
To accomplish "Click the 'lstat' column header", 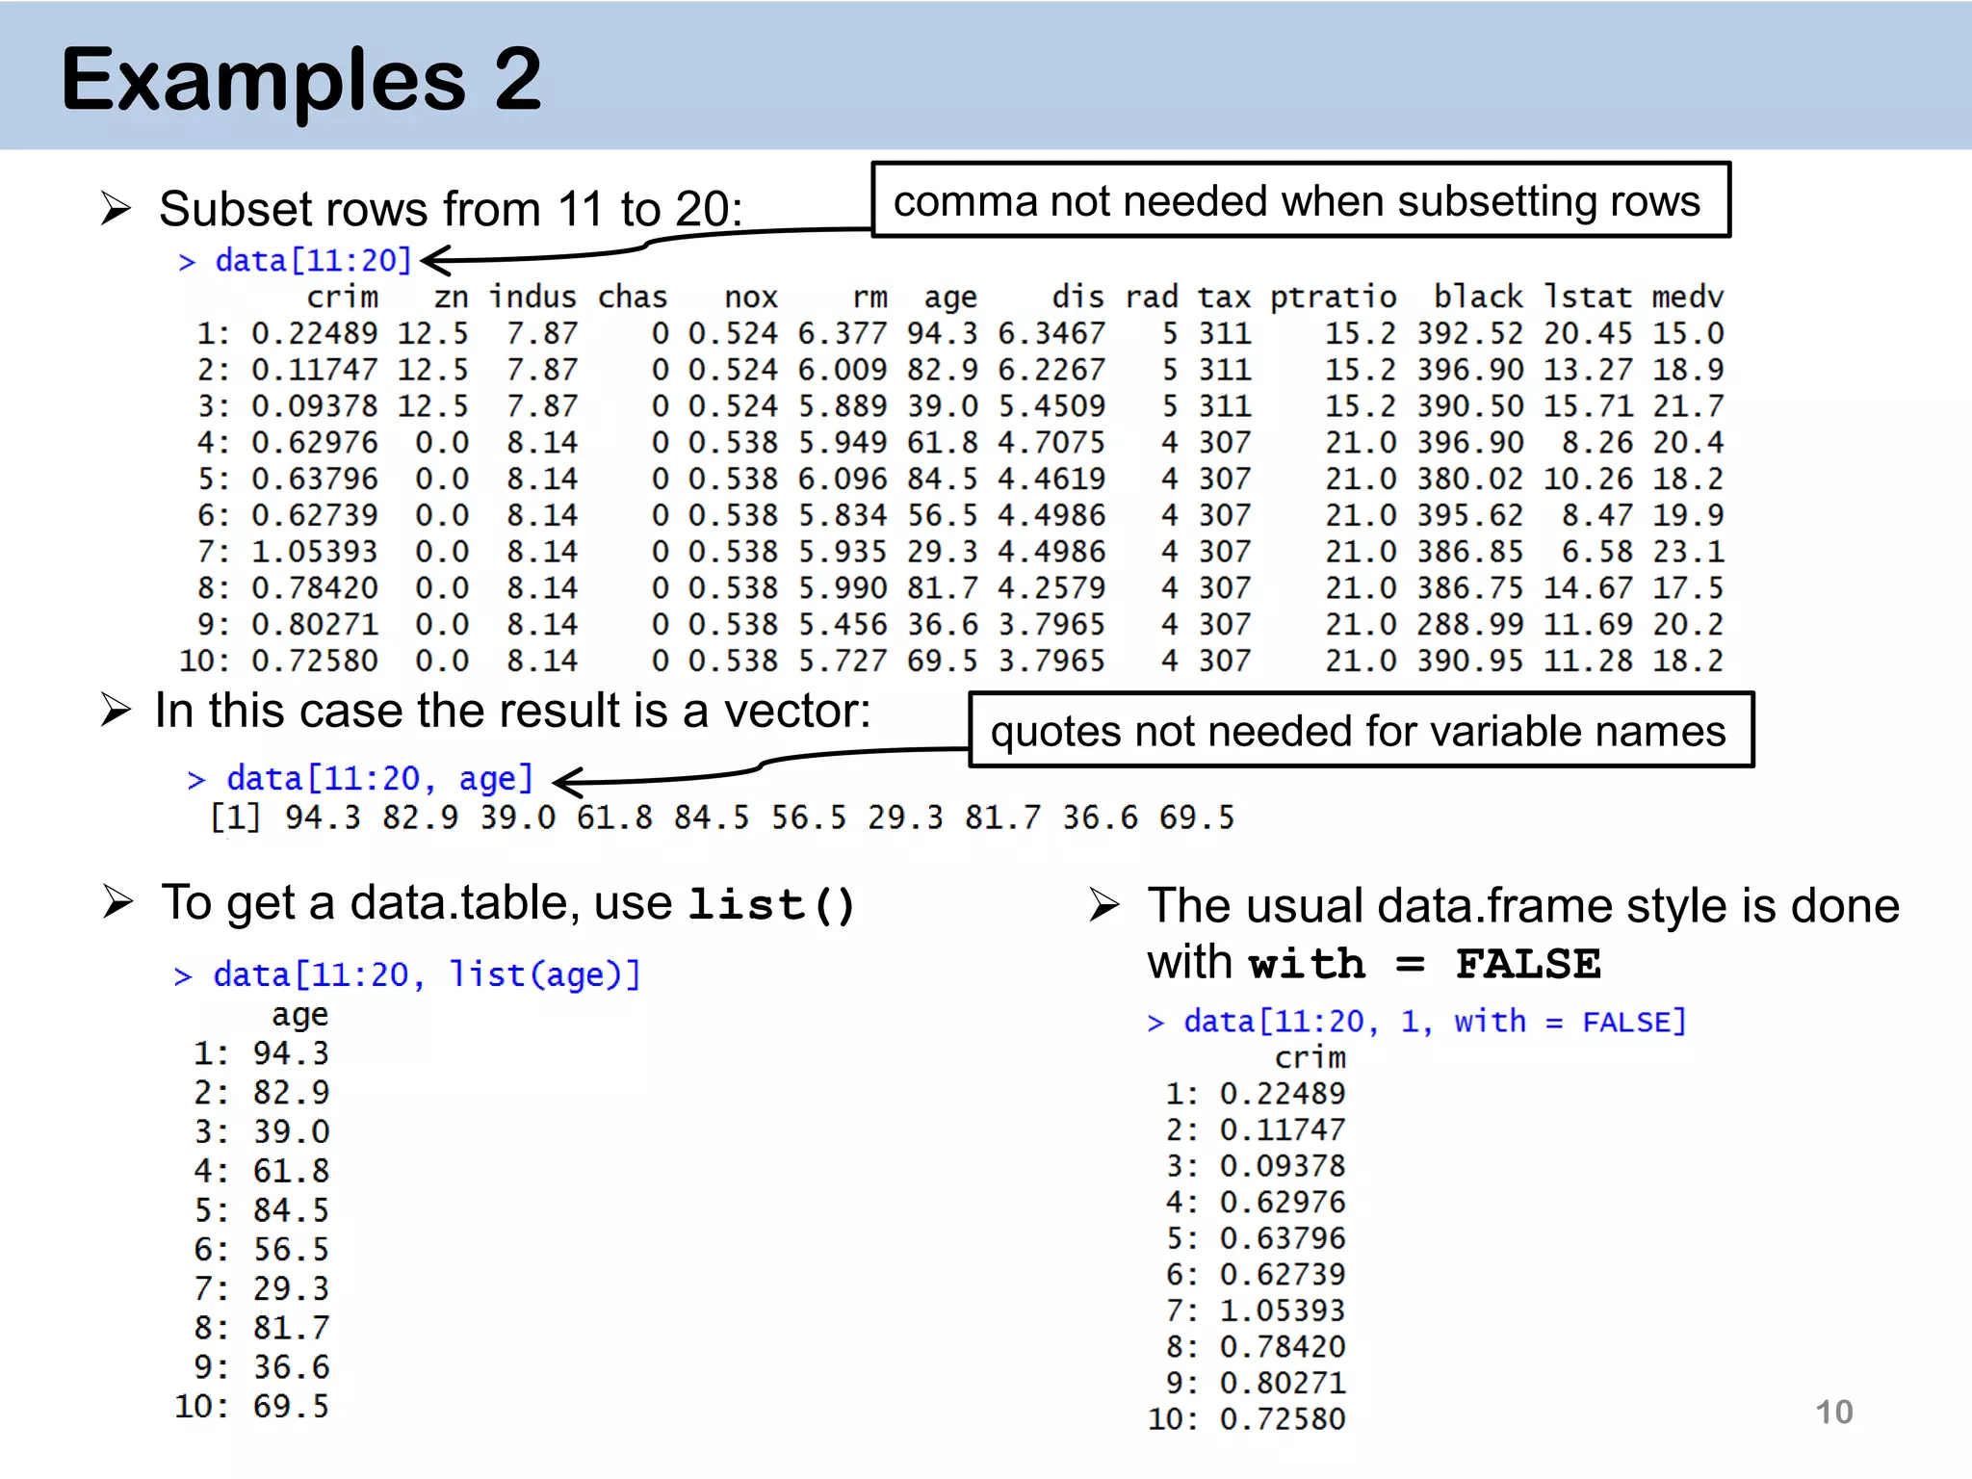I will (x=1588, y=297).
